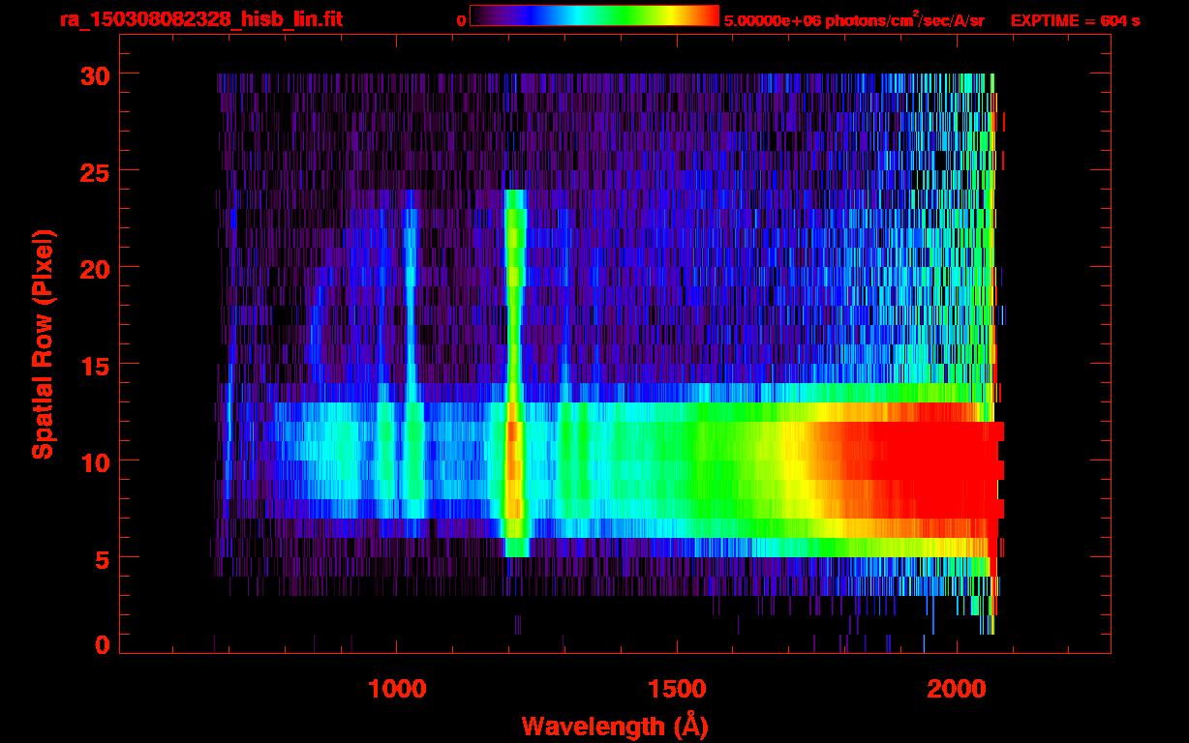Viewport: 1189px width, 743px height.
Task: Click the EXPTIME = 604 s label
Action: point(1075,20)
